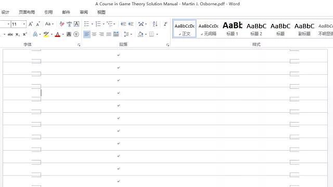
Task: Click the red font color button
Action: coord(58,34)
